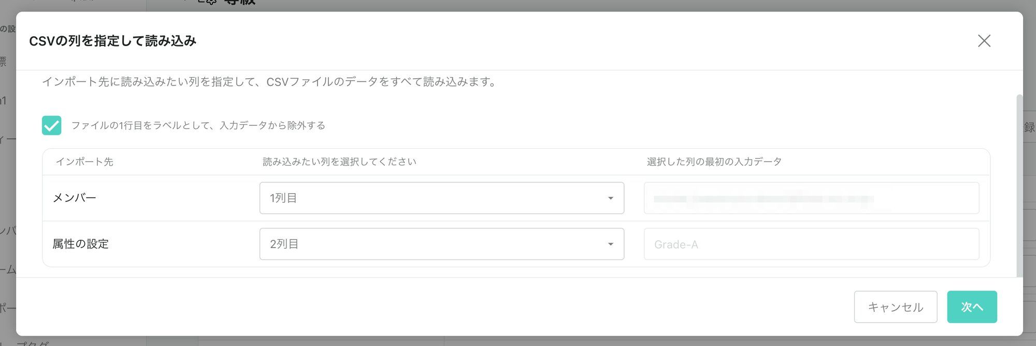
Task: Click the ファイルの1行目をラベルとして checkbox label text
Action: [x=198, y=125]
